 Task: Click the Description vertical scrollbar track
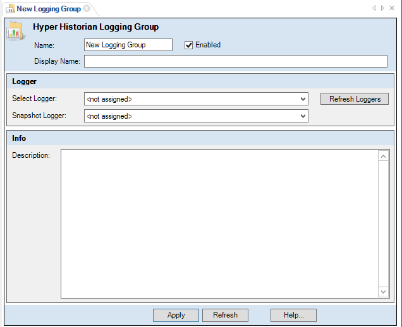[383, 223]
